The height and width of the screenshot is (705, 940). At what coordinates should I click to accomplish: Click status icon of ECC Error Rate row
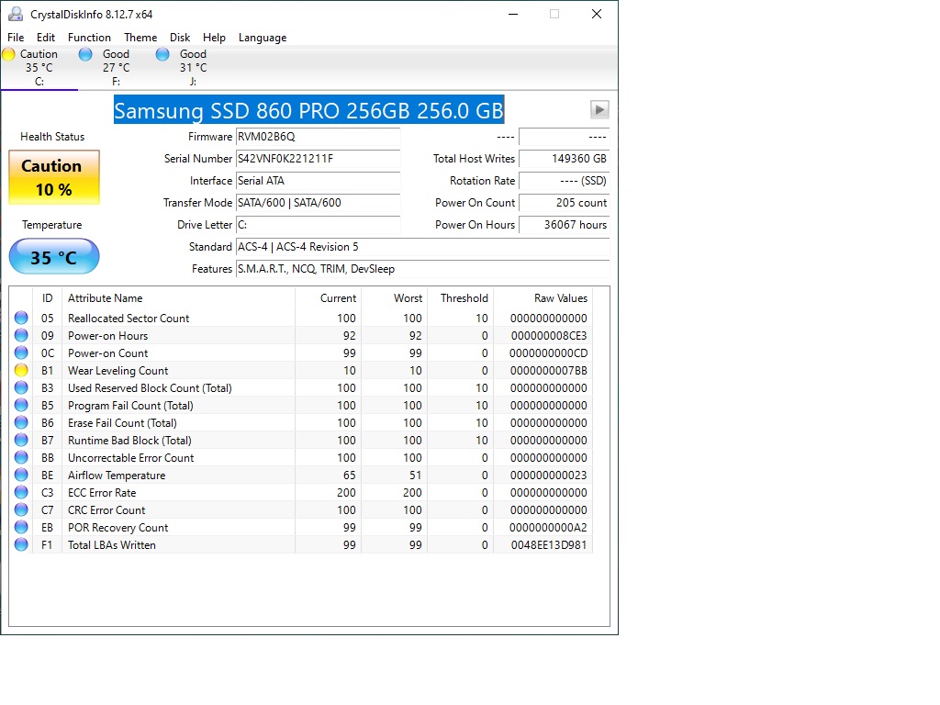point(21,492)
